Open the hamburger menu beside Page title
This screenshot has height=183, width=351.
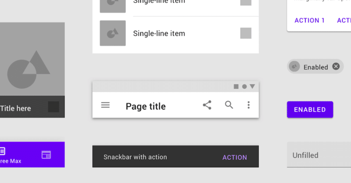105,105
